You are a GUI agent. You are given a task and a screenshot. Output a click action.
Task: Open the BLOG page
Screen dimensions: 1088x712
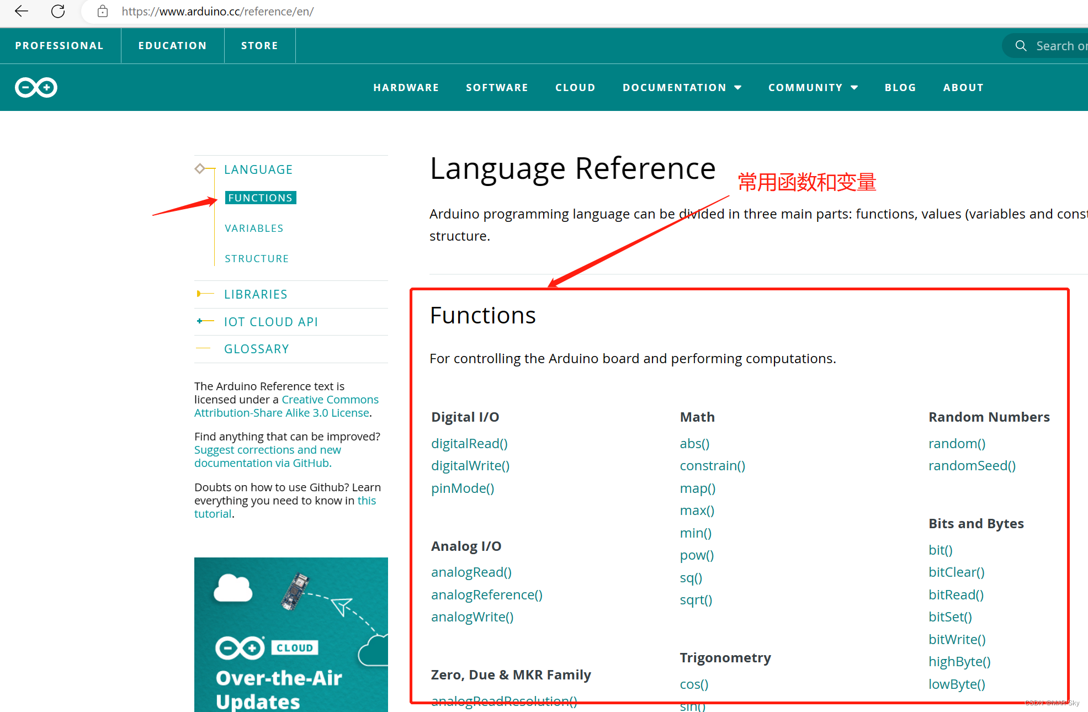(900, 88)
